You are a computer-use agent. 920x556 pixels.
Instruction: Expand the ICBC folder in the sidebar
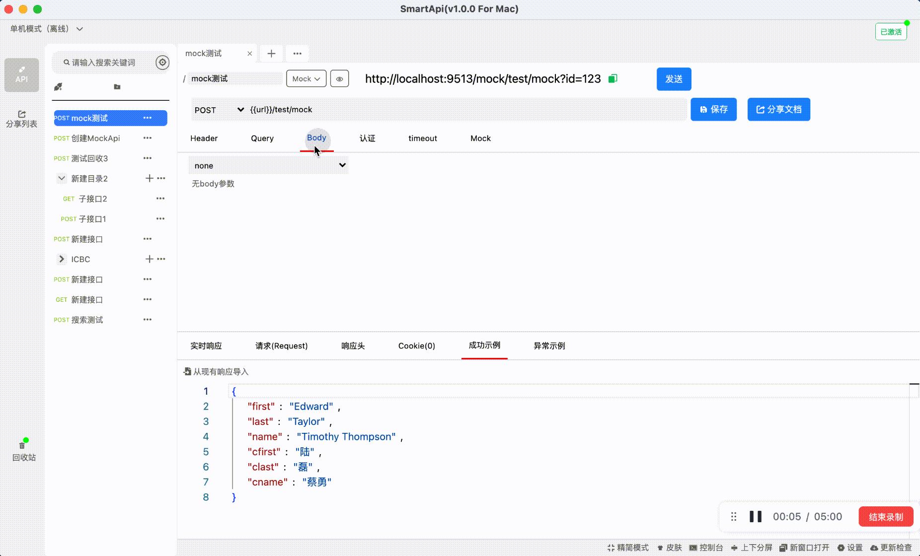(61, 259)
